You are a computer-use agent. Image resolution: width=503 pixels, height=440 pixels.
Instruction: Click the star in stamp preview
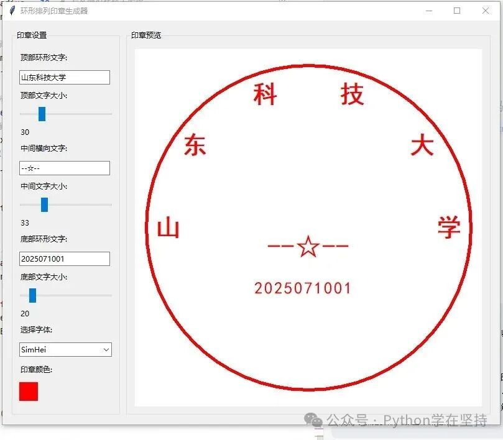pos(308,246)
